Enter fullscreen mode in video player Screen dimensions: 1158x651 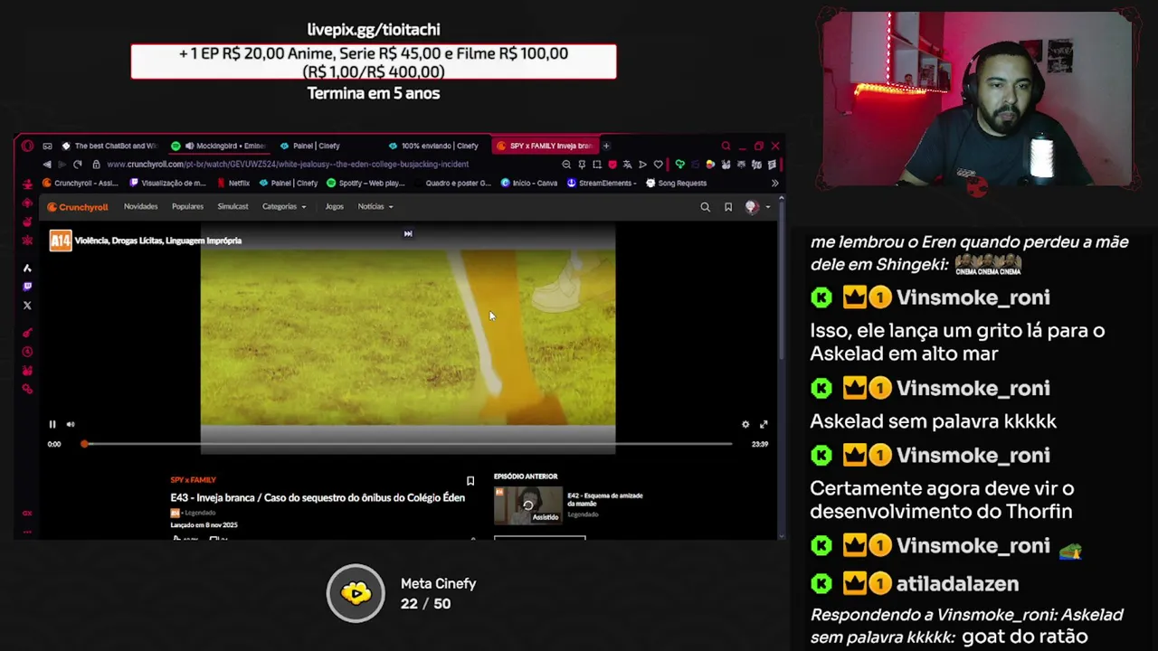tap(764, 424)
